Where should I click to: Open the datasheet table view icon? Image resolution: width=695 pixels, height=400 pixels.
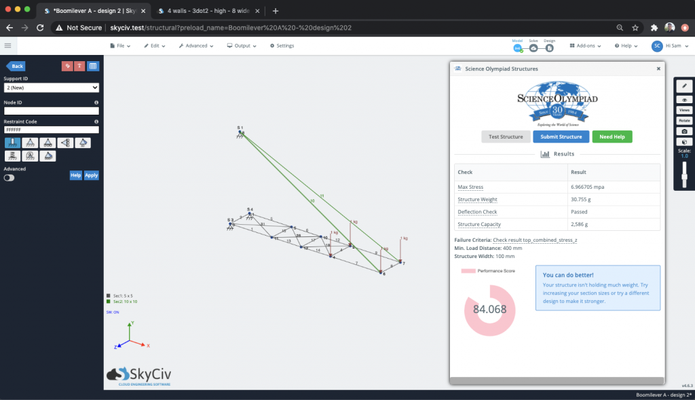93,66
